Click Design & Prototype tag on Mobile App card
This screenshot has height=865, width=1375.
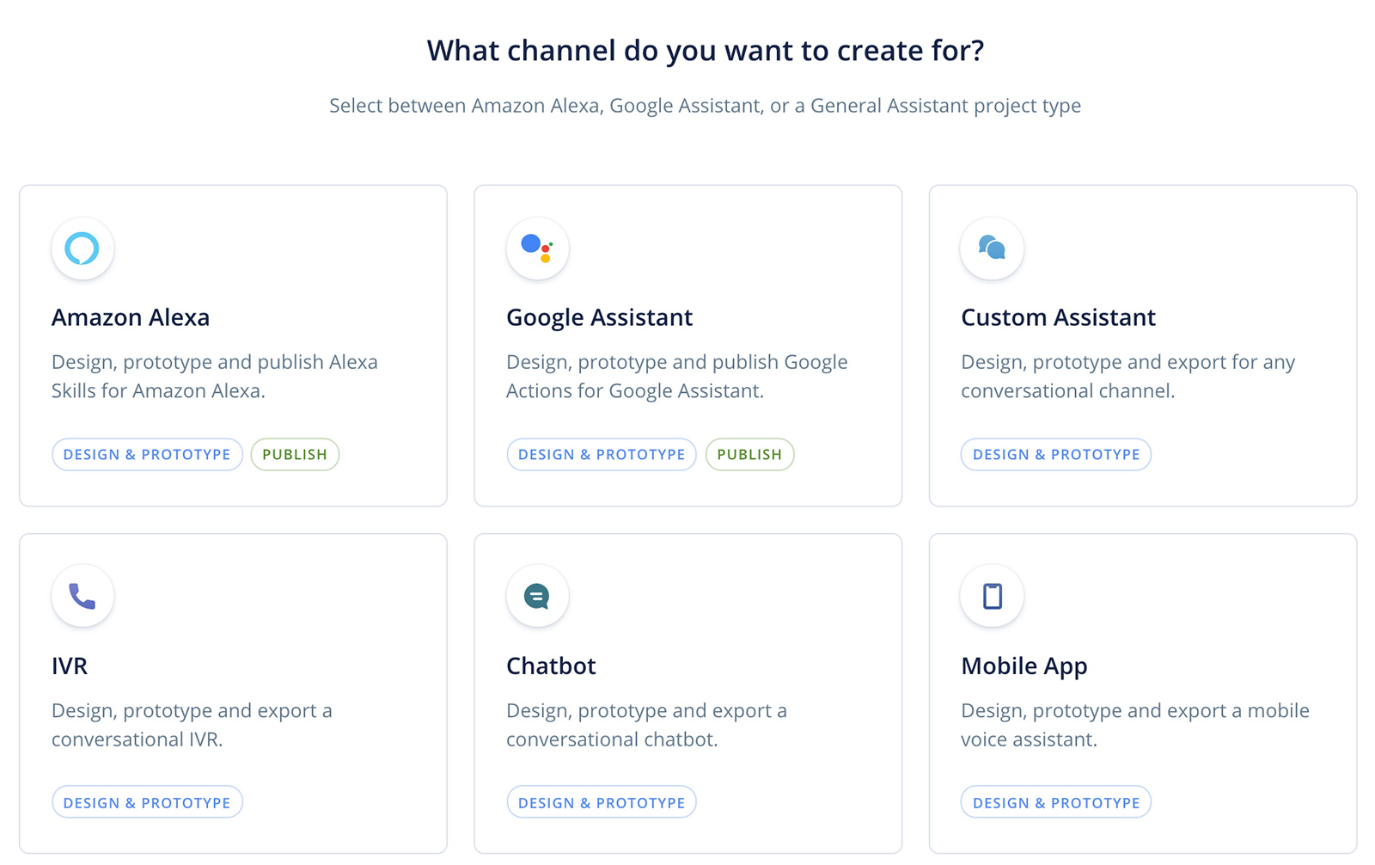1056,802
